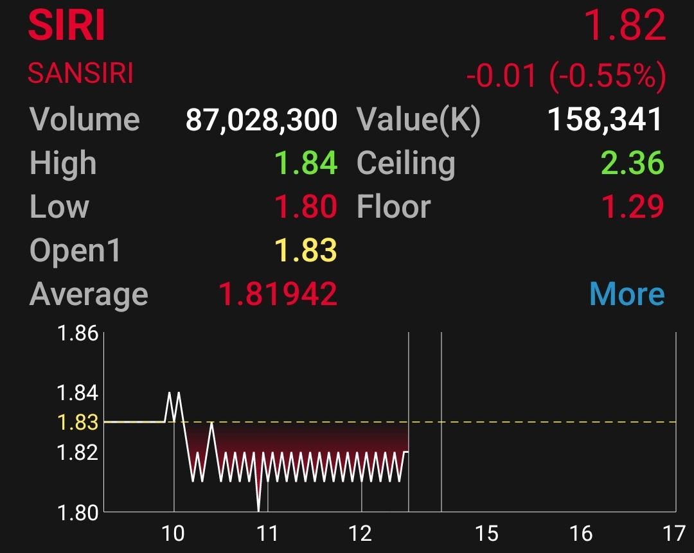Tap the 10 time axis label
The height and width of the screenshot is (553, 694).
click(173, 534)
